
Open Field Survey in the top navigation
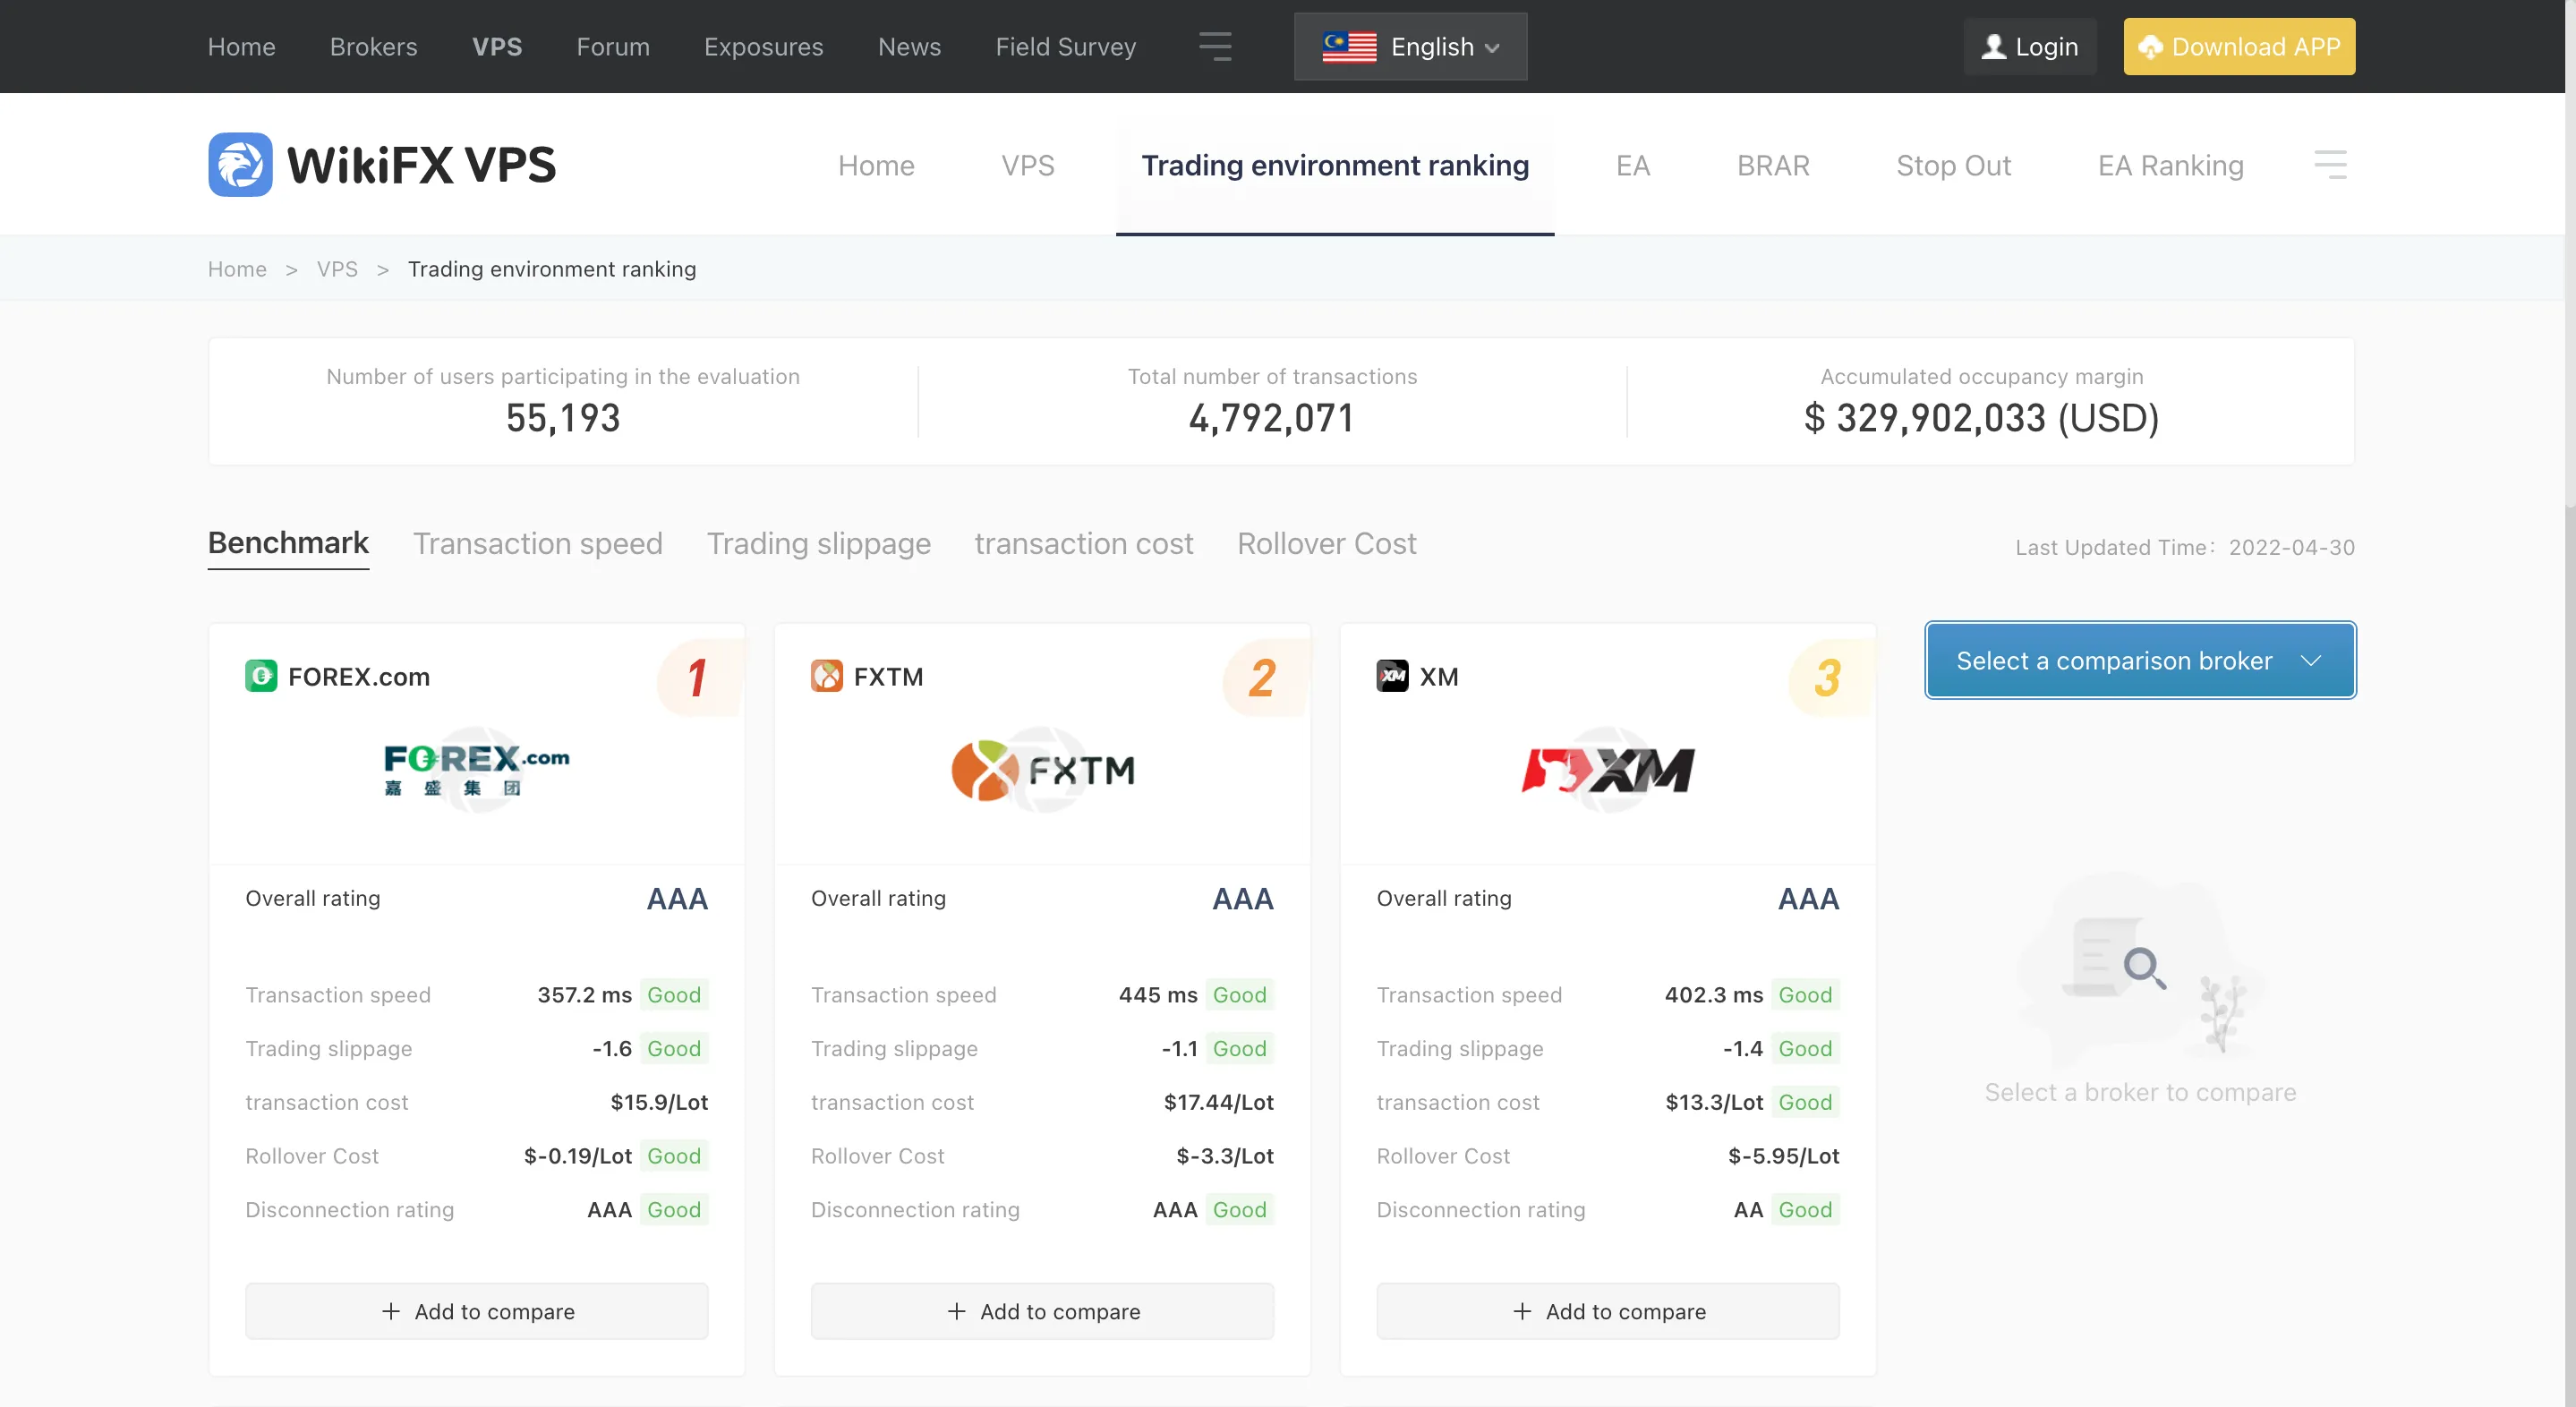point(1066,46)
